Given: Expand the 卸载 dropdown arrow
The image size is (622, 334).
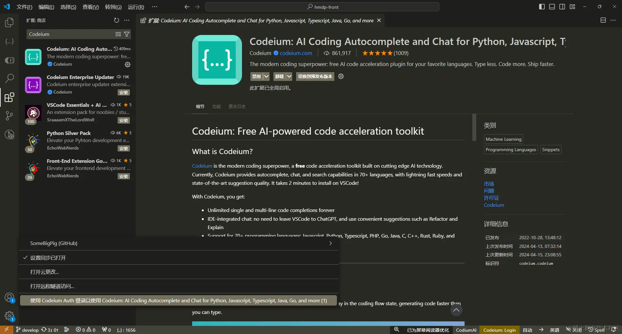Looking at the screenshot, I should click(x=289, y=76).
